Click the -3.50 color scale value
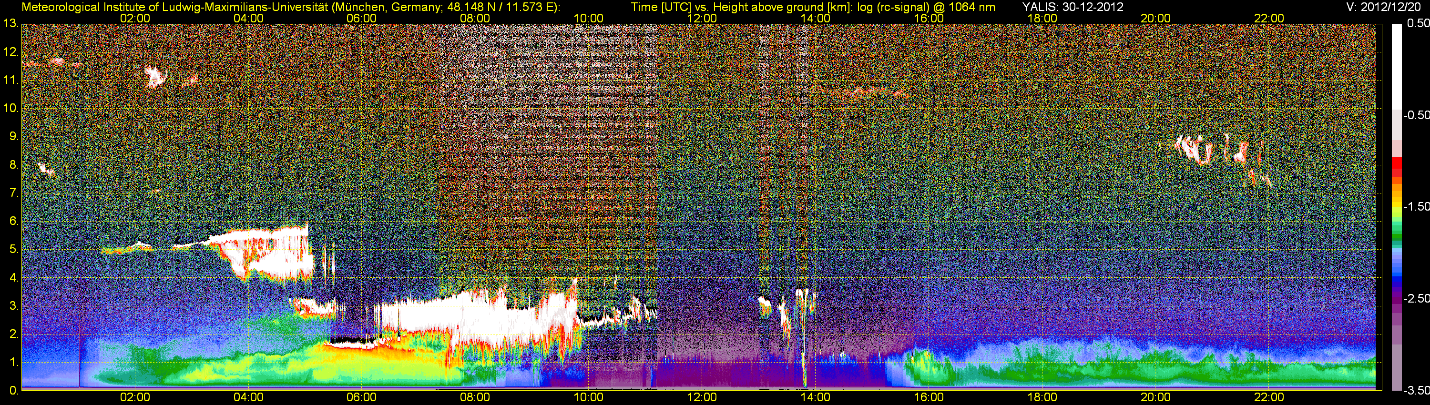The height and width of the screenshot is (405, 1430). point(1416,390)
